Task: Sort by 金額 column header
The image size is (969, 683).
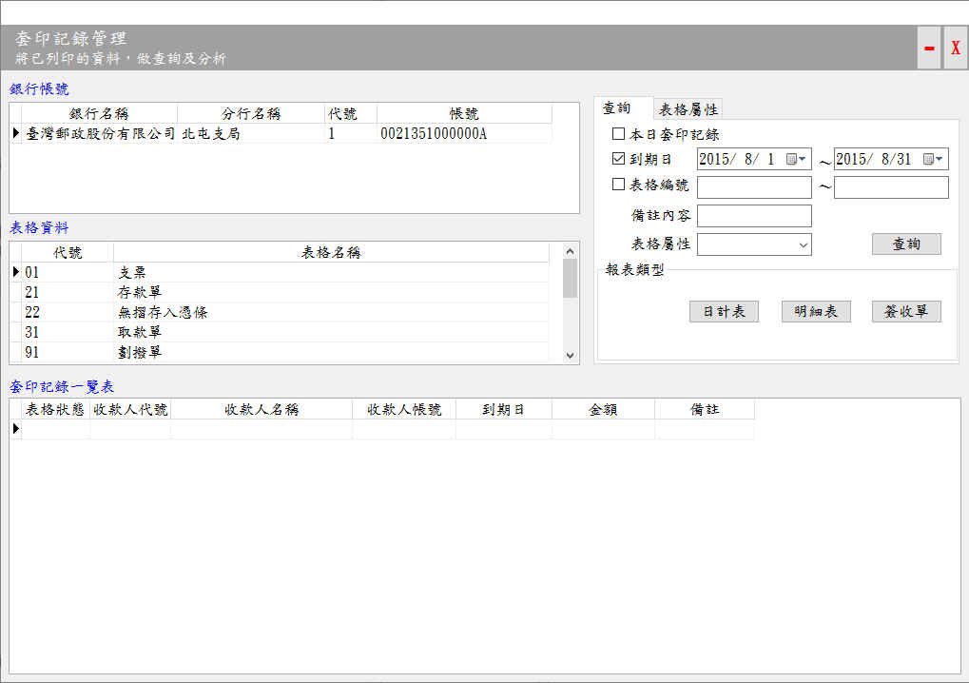Action: (x=603, y=409)
